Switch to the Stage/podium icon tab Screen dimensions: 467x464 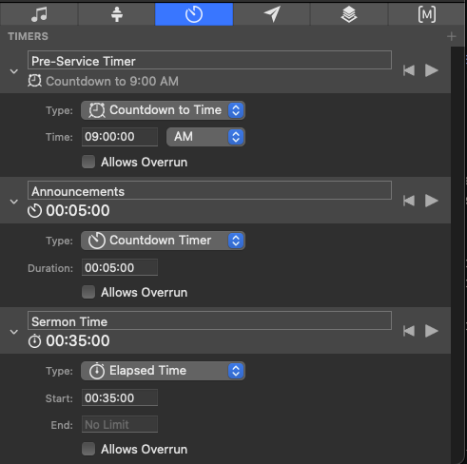tap(117, 14)
